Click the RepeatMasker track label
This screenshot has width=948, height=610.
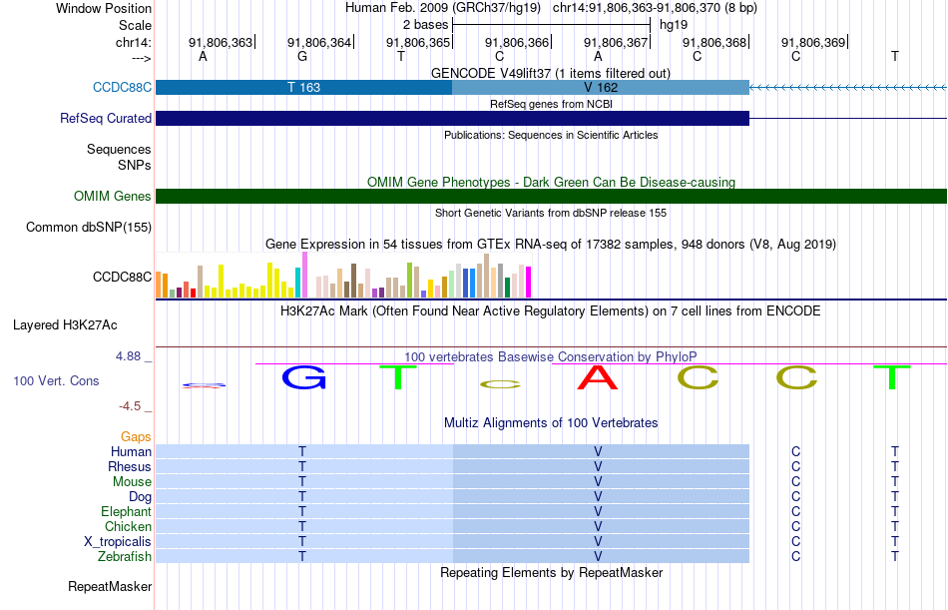110,586
